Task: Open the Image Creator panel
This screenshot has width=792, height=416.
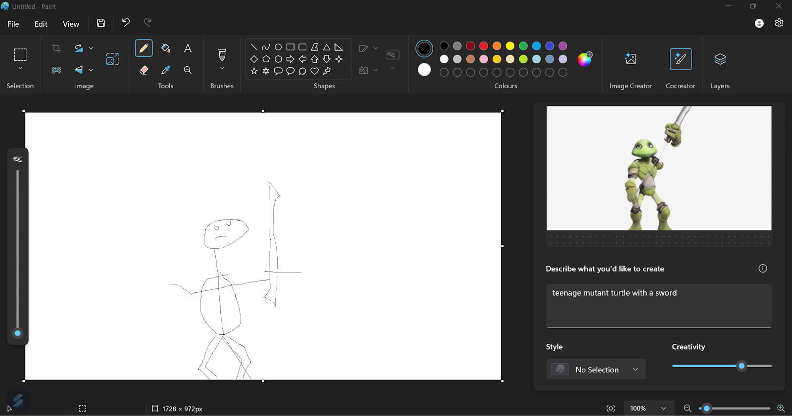Action: pyautogui.click(x=631, y=65)
